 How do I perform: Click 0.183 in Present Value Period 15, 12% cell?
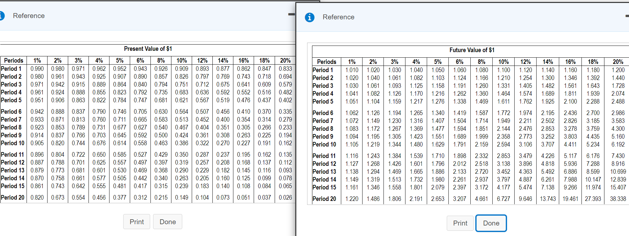pyautogui.click(x=202, y=186)
